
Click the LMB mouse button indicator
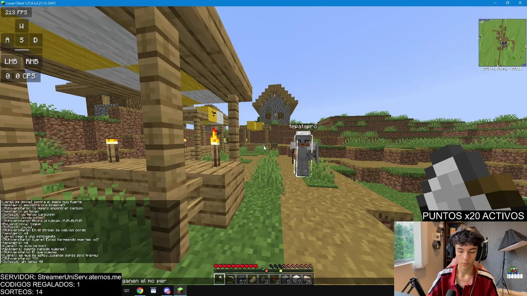coord(11,61)
